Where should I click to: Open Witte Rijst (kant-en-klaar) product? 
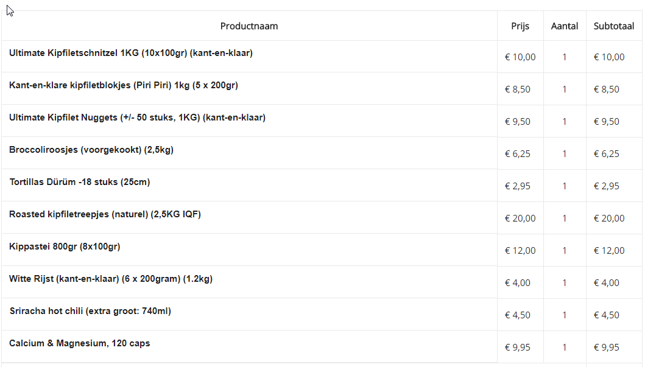point(111,279)
